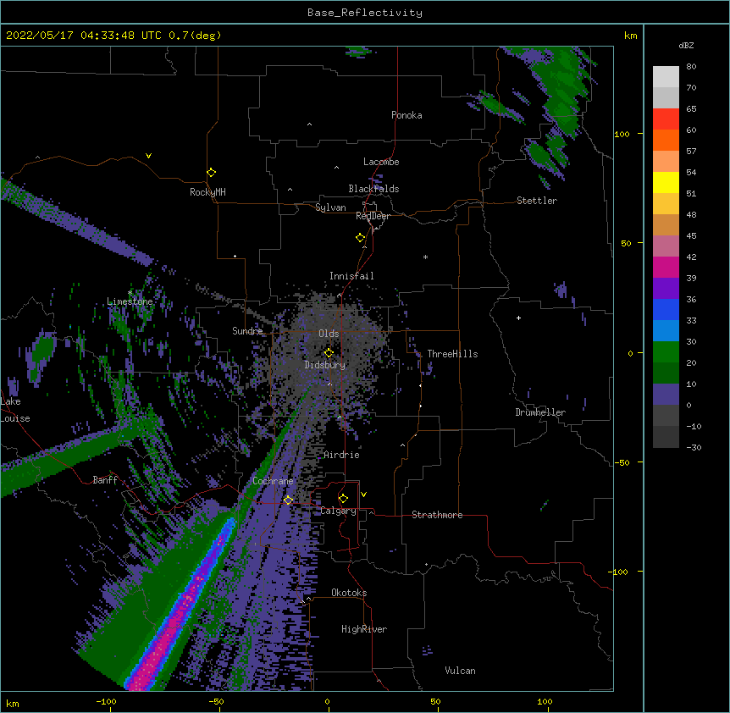Screen dimensions: 730x713
Task: Click the Stettler city label
Action: pyautogui.click(x=537, y=201)
